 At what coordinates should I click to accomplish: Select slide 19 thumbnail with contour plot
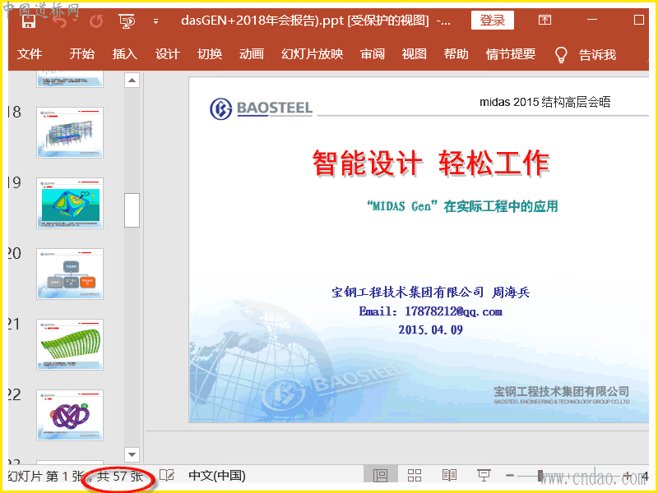pos(70,203)
